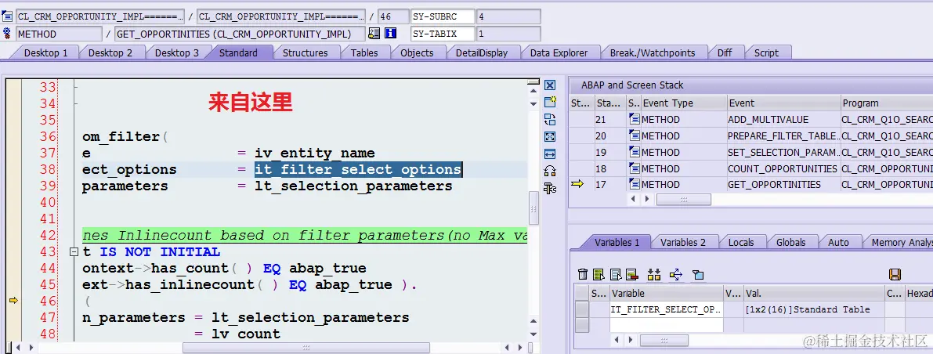Click the Program column header in stack
This screenshot has width=933, height=354.
coord(887,103)
